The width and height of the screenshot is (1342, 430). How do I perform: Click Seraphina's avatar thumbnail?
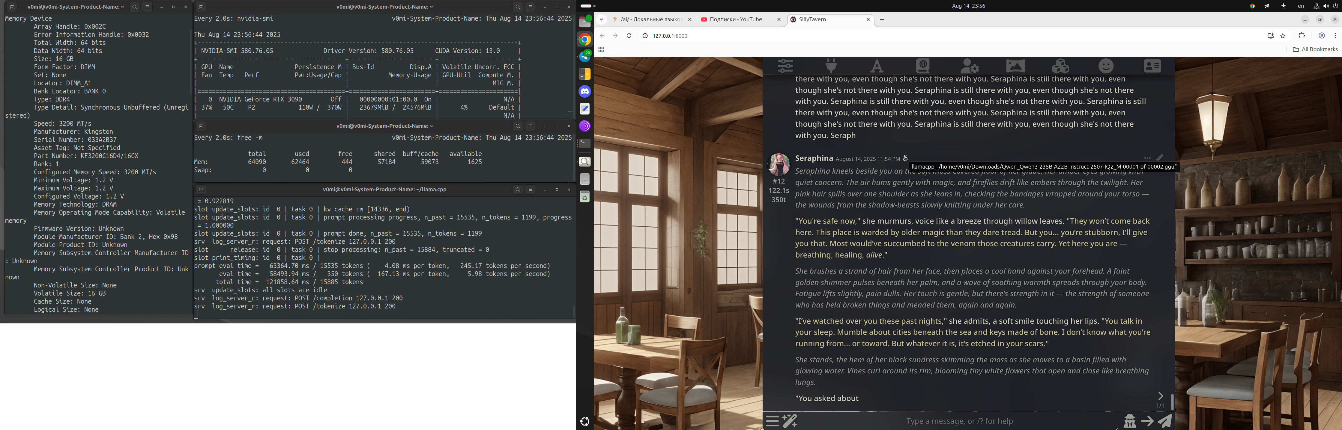[778, 164]
